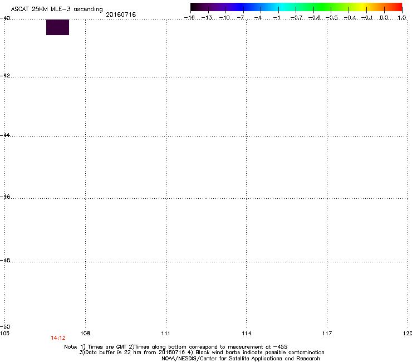
Task: Click the -0.4 color bar label
Action: tap(350, 18)
